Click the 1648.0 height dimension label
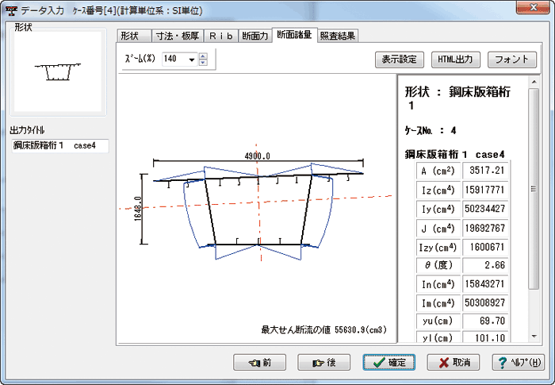Image resolution: width=555 pixels, height=385 pixels. pos(138,209)
